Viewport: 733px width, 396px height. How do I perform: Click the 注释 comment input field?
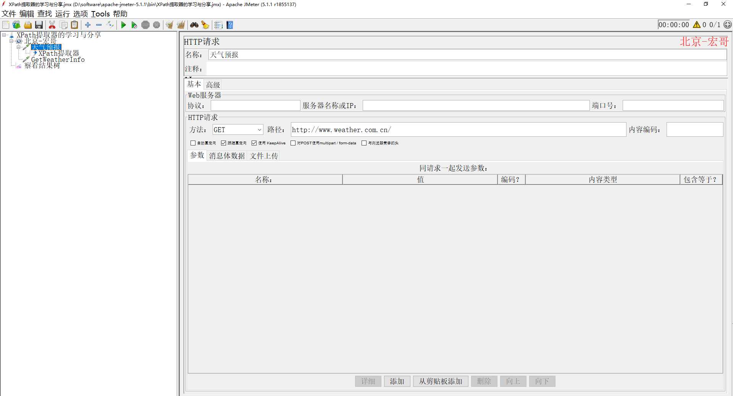467,69
